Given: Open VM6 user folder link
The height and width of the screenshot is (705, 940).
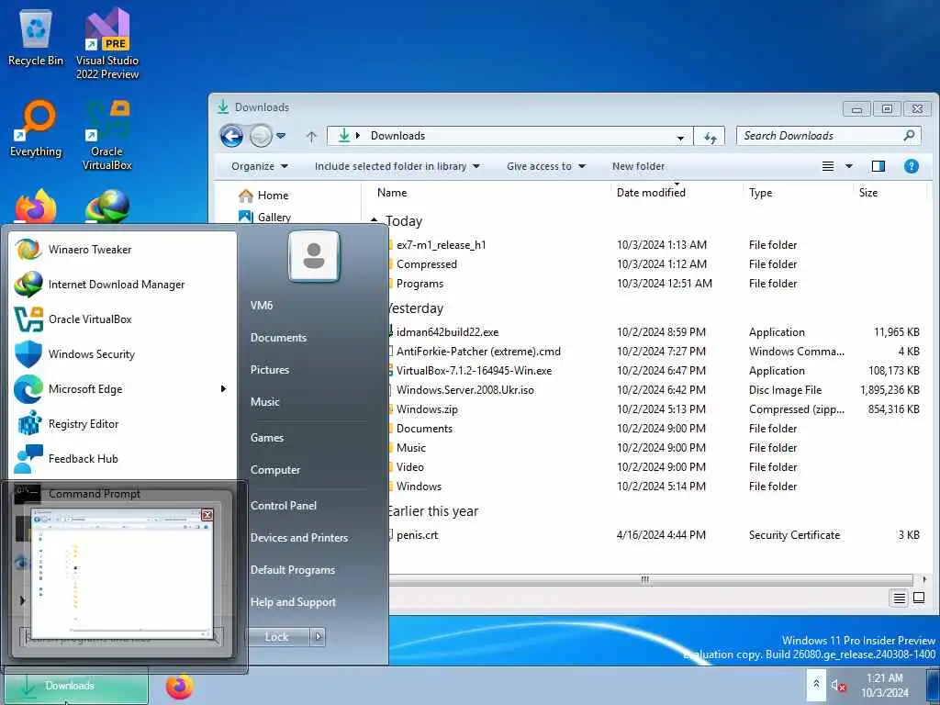Looking at the screenshot, I should pyautogui.click(x=262, y=305).
